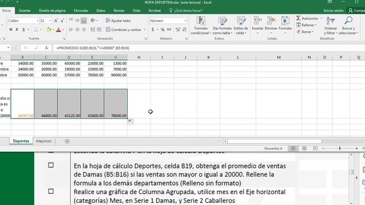The image size is (365, 205).
Task: Open Formato condicional
Action: point(201,26)
